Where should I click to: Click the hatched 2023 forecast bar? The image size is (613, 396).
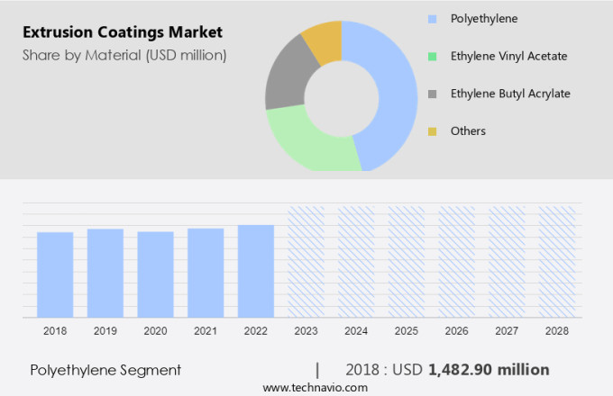tap(306, 261)
